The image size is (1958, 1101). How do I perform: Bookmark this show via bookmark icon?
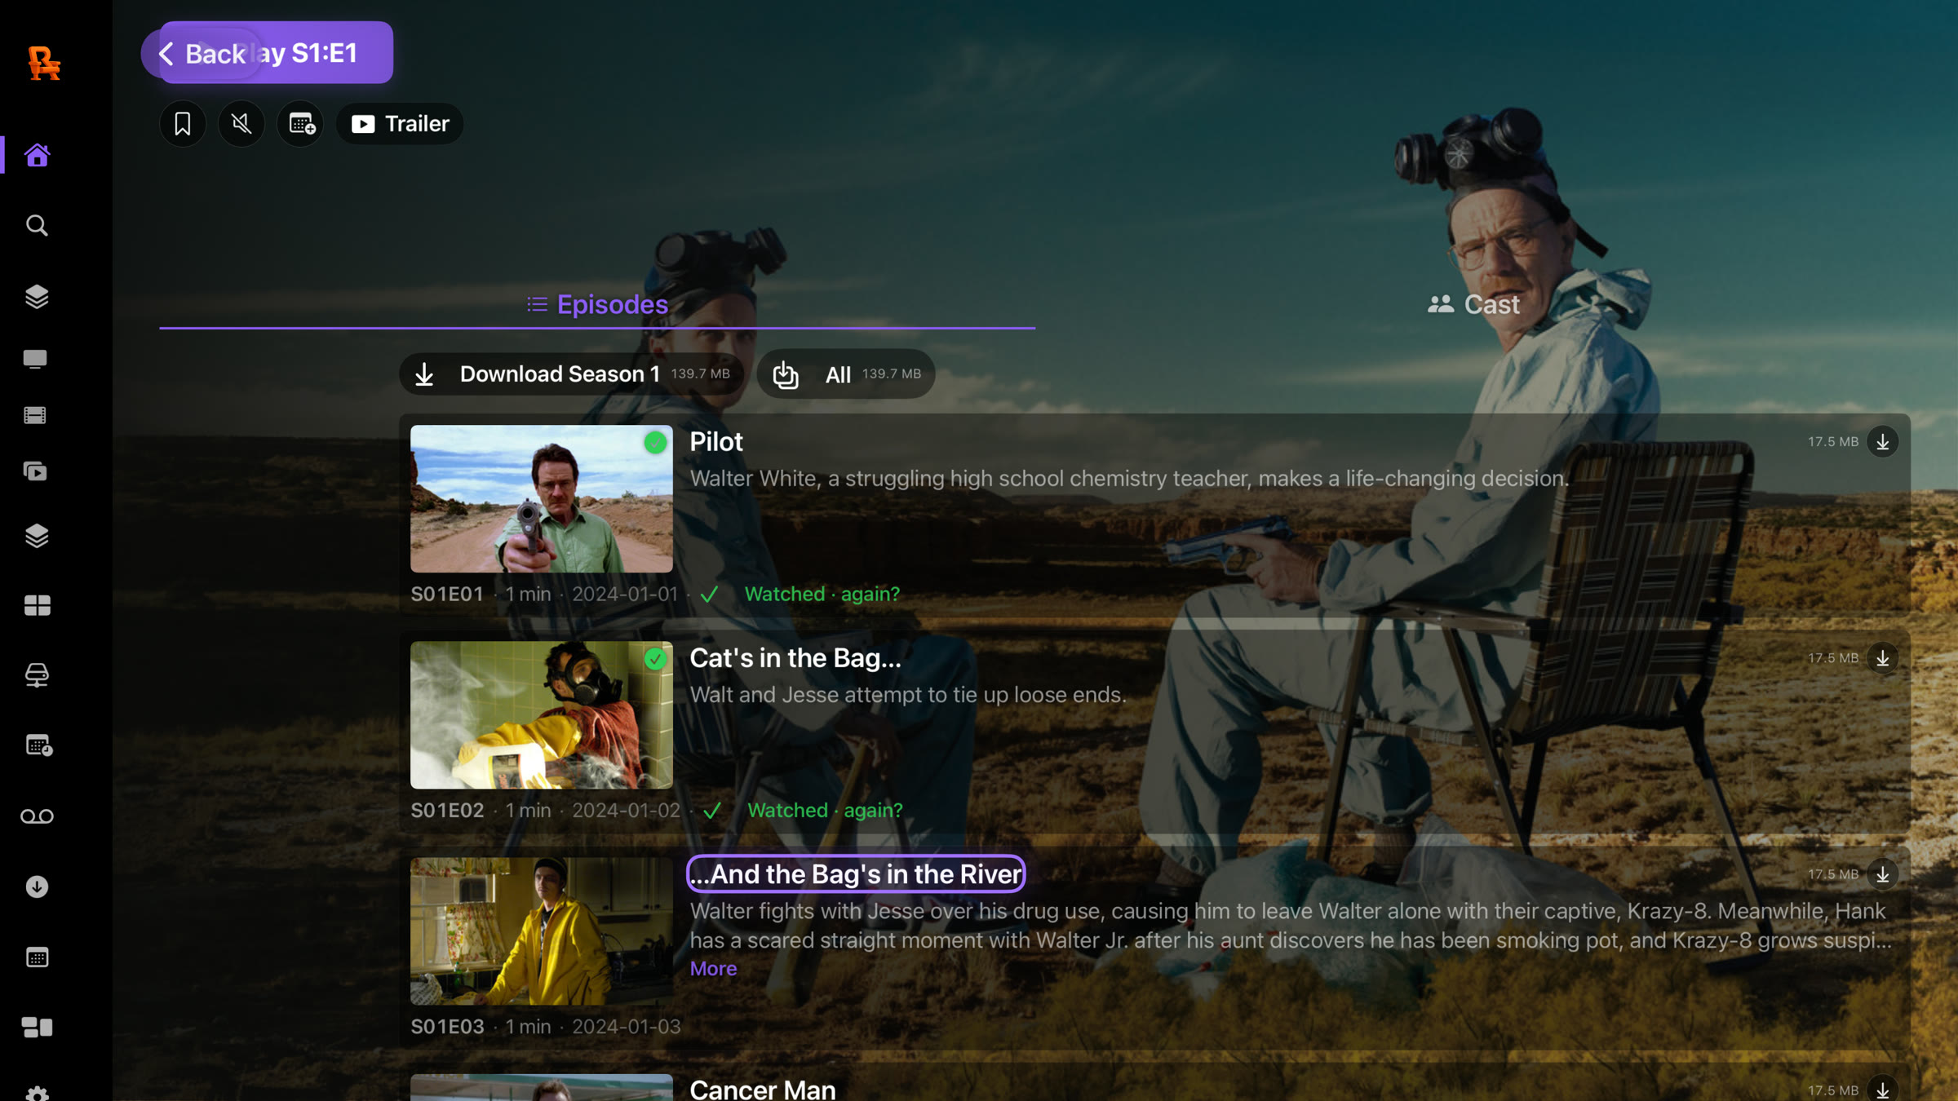(x=183, y=124)
